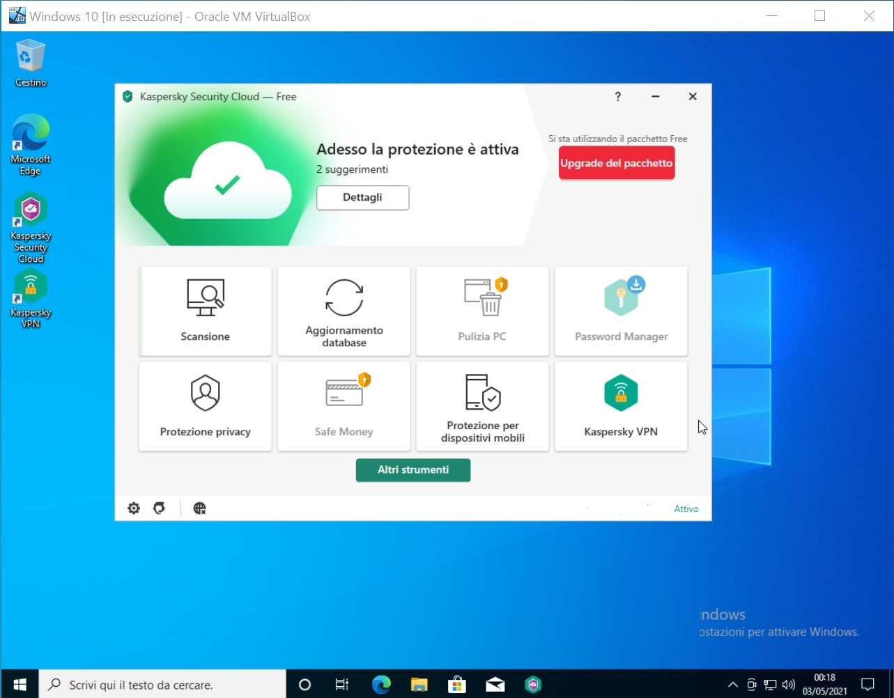The height and width of the screenshot is (698, 894).
Task: Open Mail app from taskbar
Action: [495, 684]
